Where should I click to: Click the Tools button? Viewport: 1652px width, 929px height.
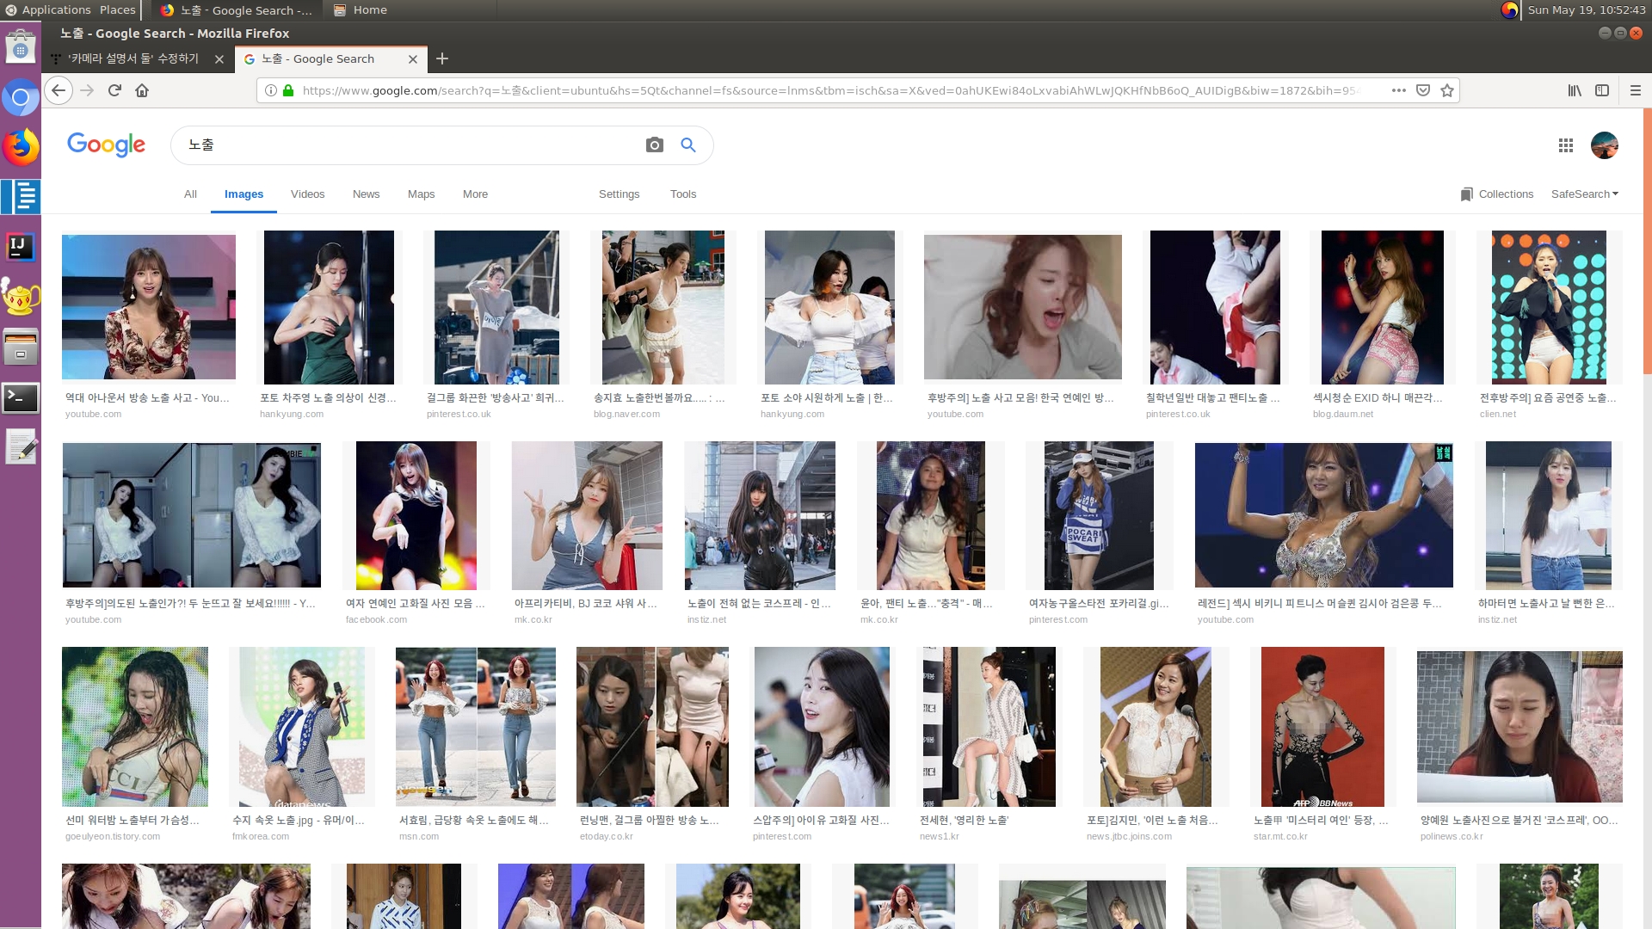click(683, 194)
